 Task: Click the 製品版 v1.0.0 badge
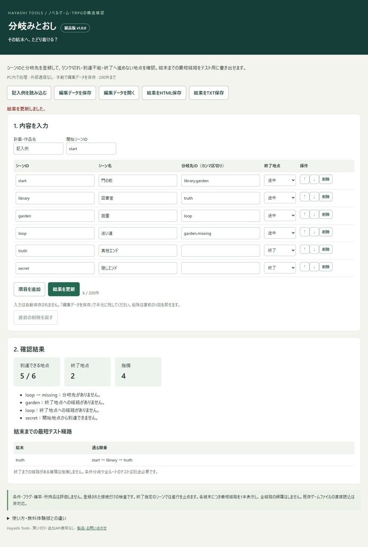[x=75, y=28]
